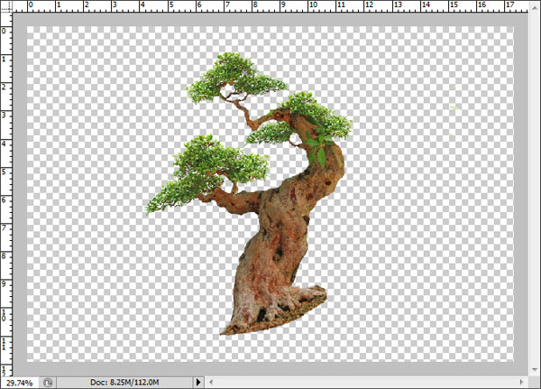Click the 29.74% zoom level field
The height and width of the screenshot is (389, 541).
pyautogui.click(x=19, y=383)
